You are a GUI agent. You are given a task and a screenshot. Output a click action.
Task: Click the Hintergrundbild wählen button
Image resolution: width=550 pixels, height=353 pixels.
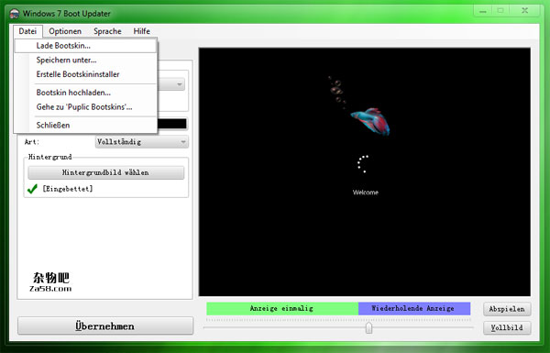click(106, 172)
